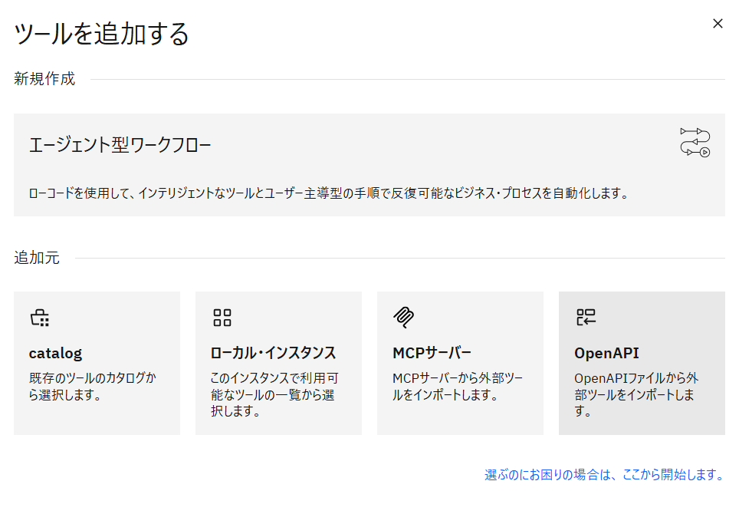The image size is (739, 514).
Task: Close the ツールを追加する dialog
Action: (x=718, y=24)
